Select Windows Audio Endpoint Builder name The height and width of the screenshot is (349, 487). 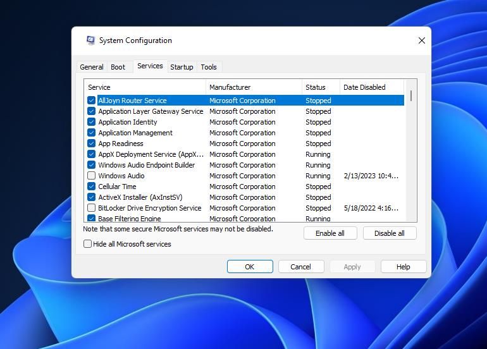tap(147, 165)
